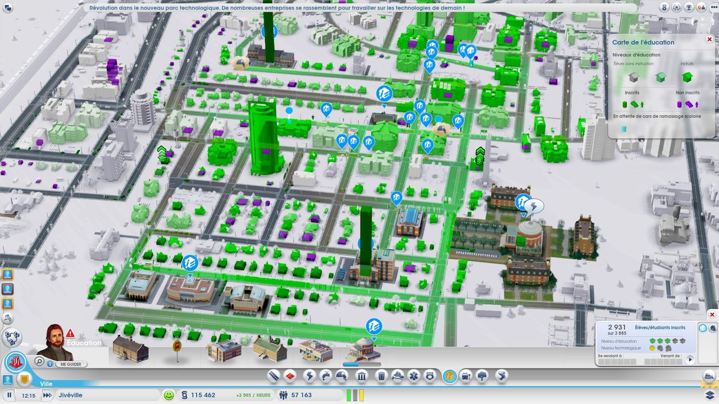This screenshot has height=404, width=719.
Task: Open the Disasters tornado icon
Action: 502,376
